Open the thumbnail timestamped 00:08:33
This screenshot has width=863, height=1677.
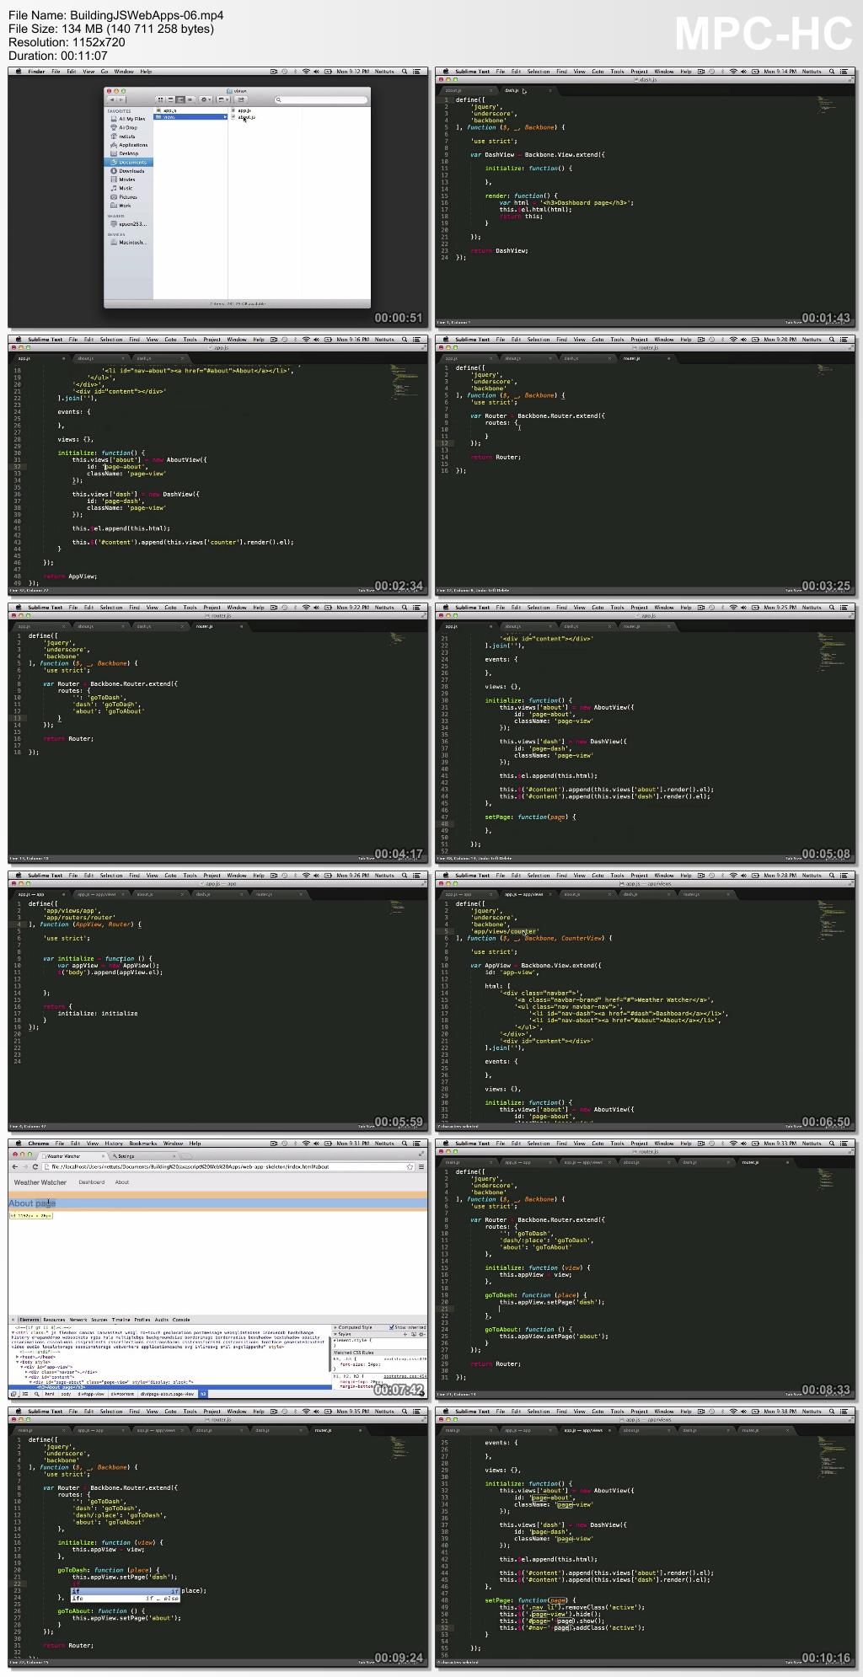[646, 1269]
